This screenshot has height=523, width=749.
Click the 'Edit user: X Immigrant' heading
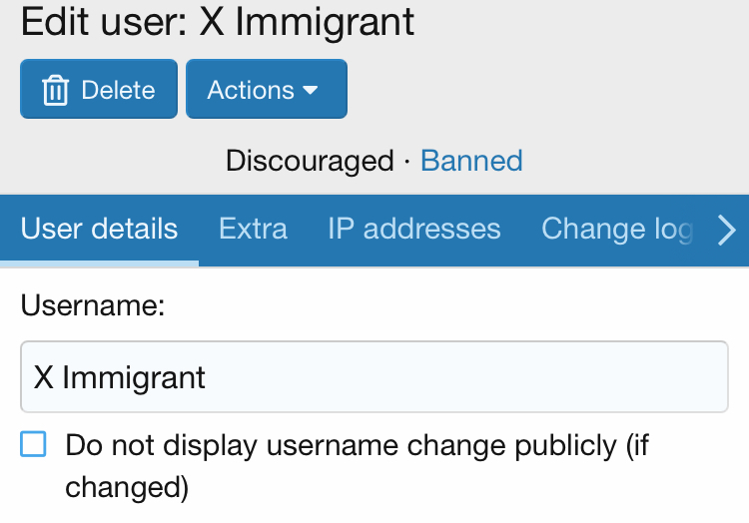pos(218,22)
